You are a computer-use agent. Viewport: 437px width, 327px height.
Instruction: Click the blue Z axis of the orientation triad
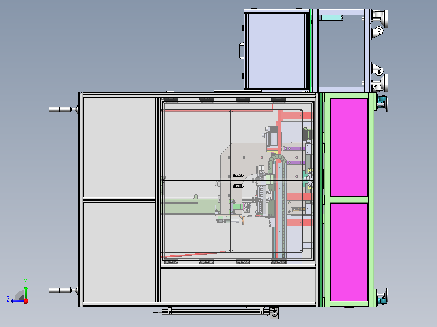[17, 301]
